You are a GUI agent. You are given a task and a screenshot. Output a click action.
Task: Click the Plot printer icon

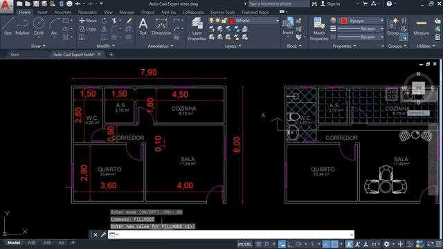coord(69,3)
